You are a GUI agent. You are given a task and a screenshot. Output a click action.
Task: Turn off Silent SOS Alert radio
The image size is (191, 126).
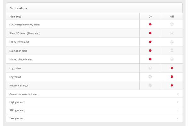click(x=172, y=33)
